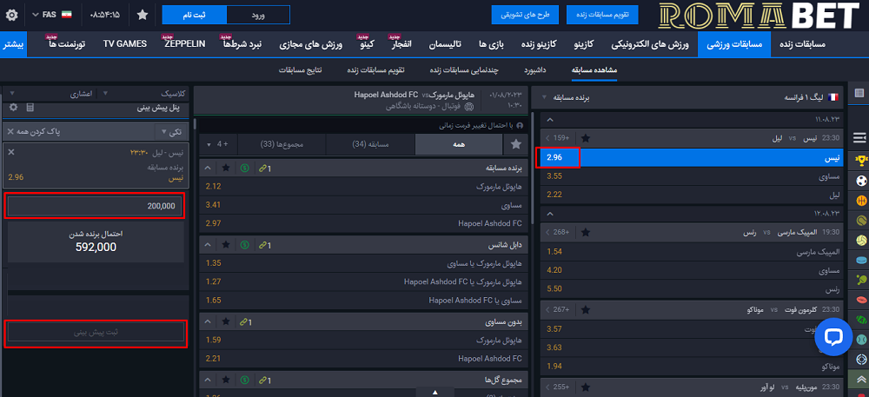
Task: Click بیشتر more button in nav bar
Action: click(13, 44)
